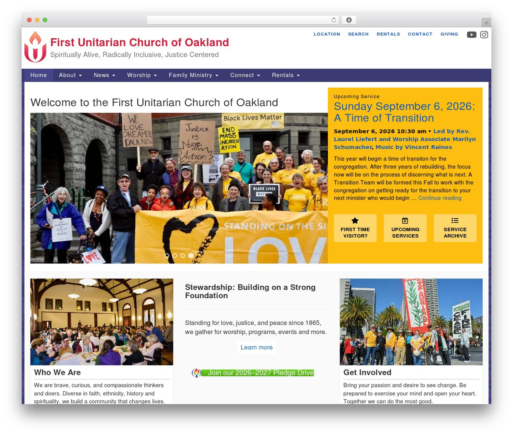Click the Get Involved heading
Image resolution: width=513 pixels, height=435 pixels.
click(367, 373)
